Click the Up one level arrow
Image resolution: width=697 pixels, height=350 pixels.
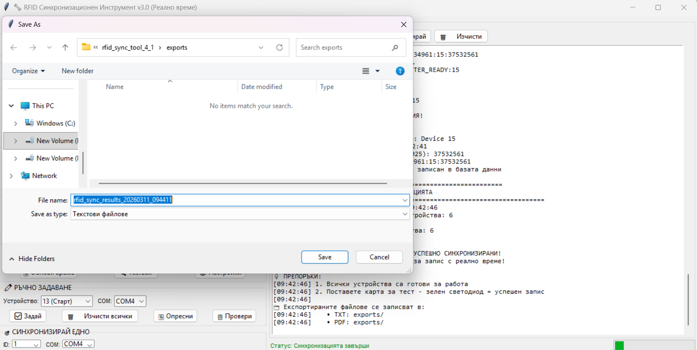tap(65, 48)
